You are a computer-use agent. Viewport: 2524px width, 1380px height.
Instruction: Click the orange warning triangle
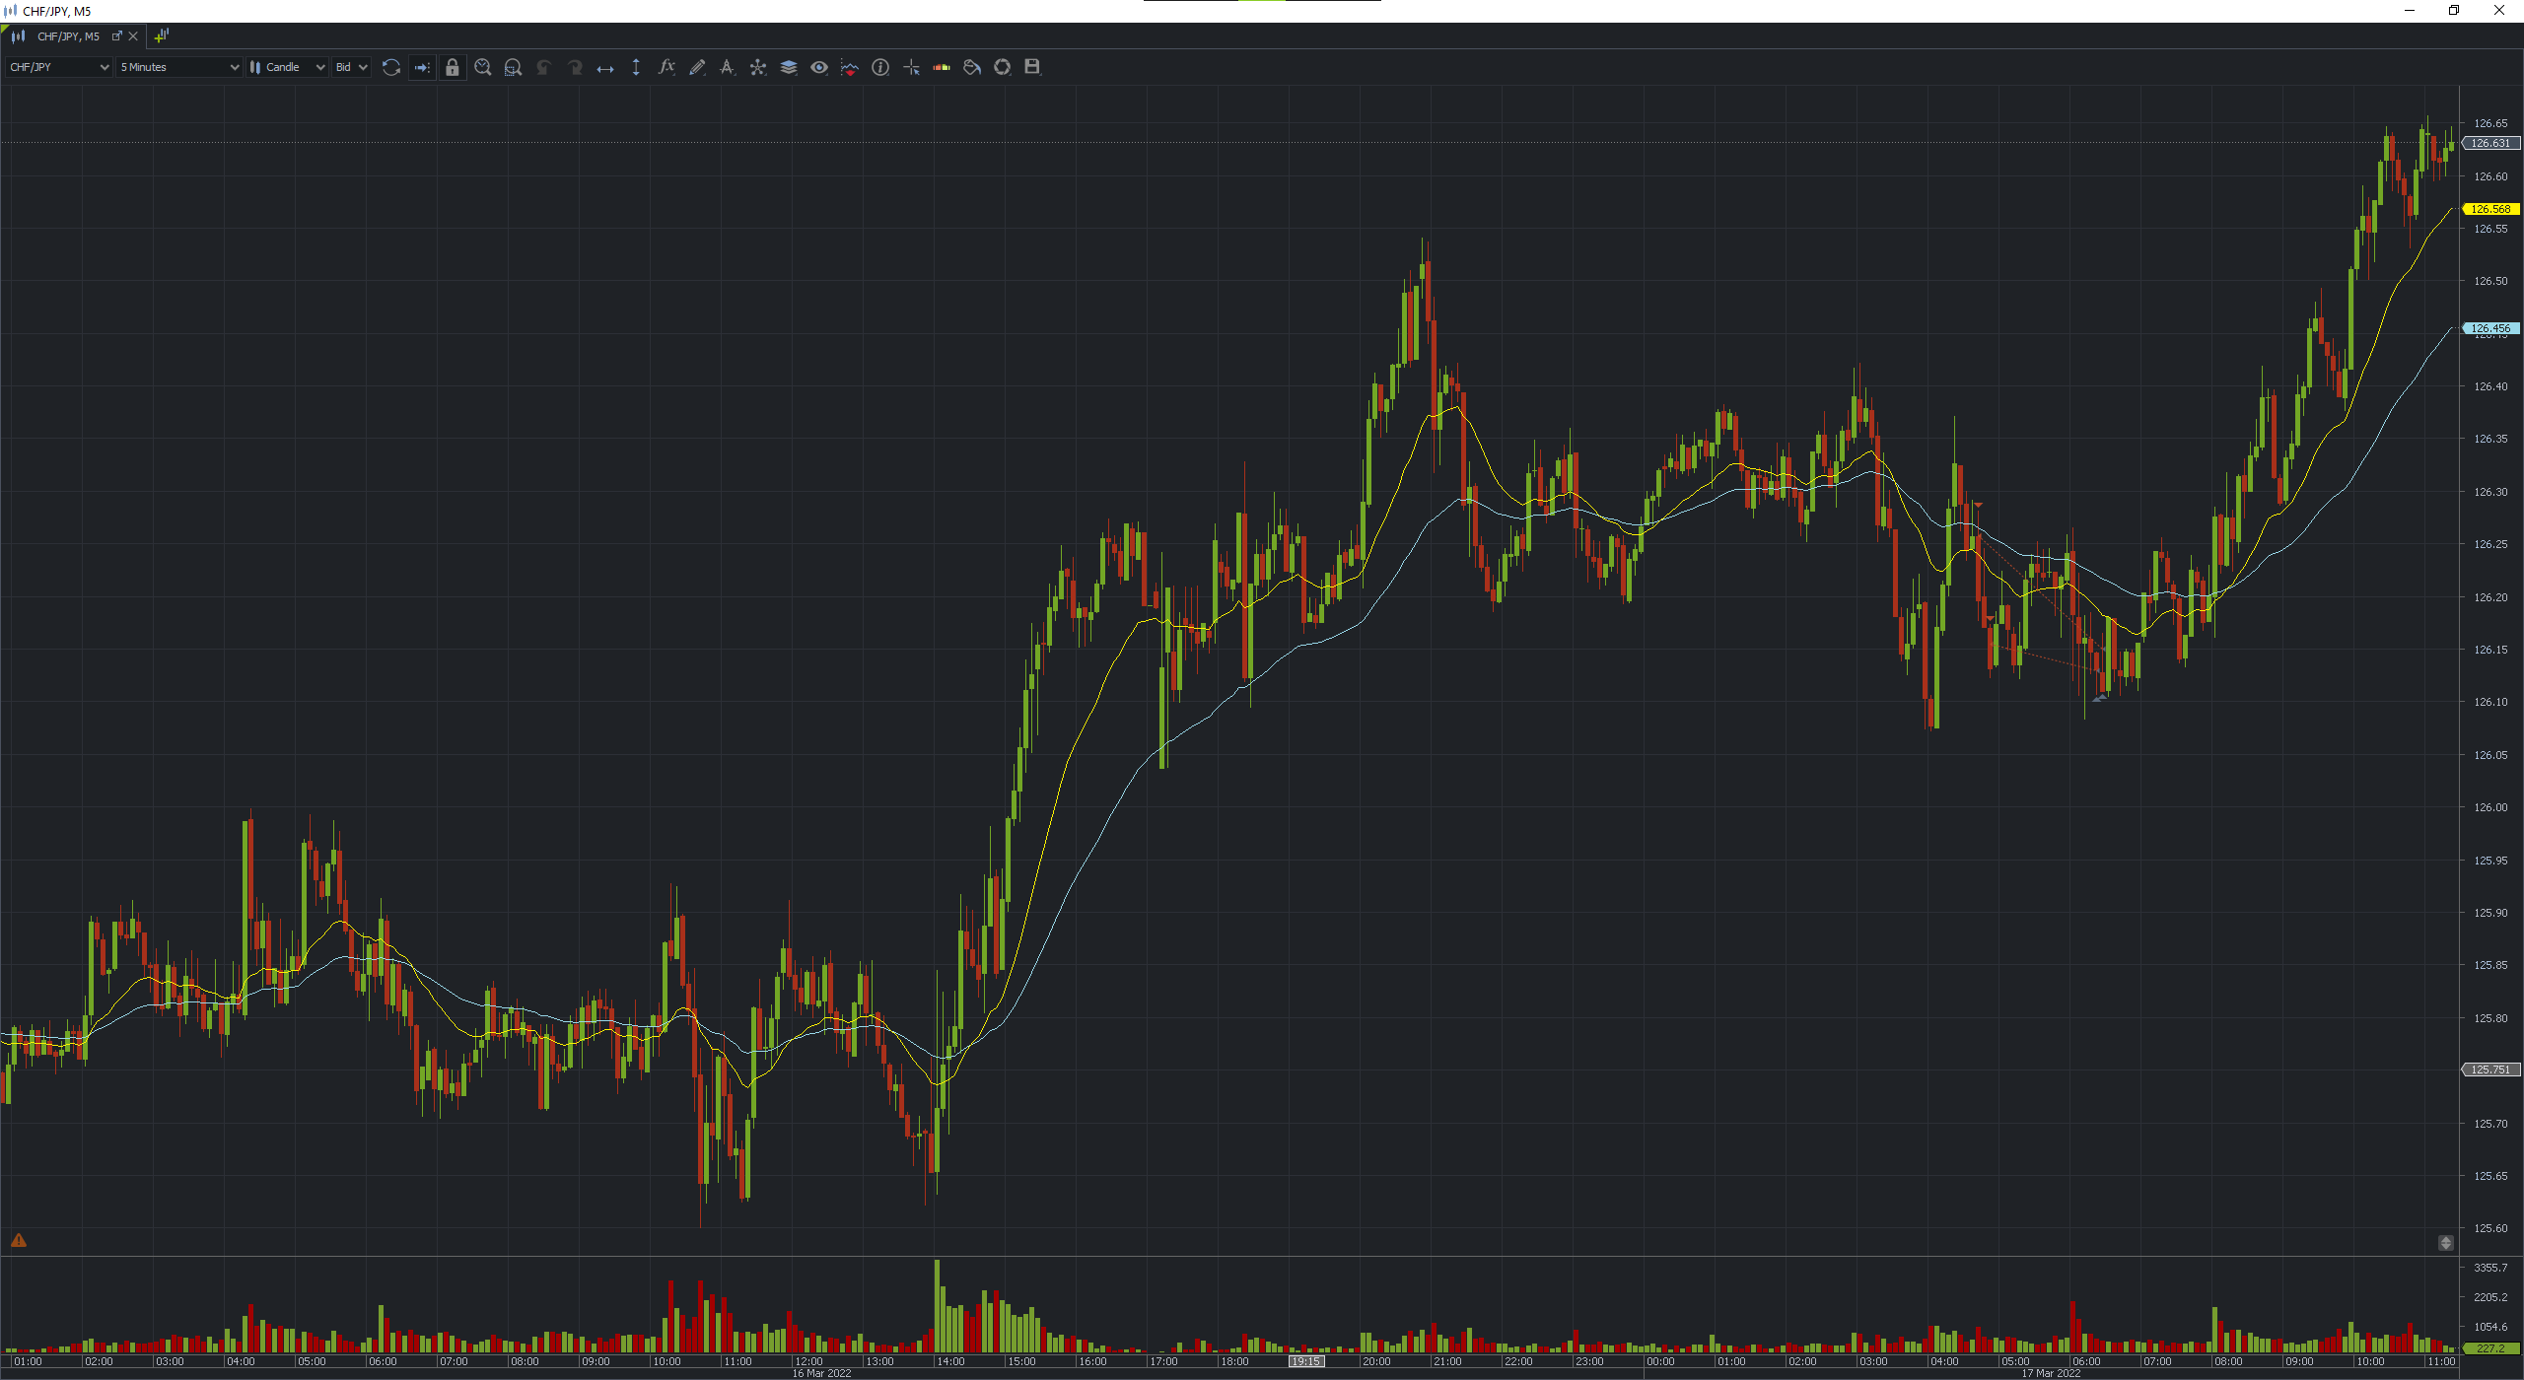pyautogui.click(x=19, y=1241)
